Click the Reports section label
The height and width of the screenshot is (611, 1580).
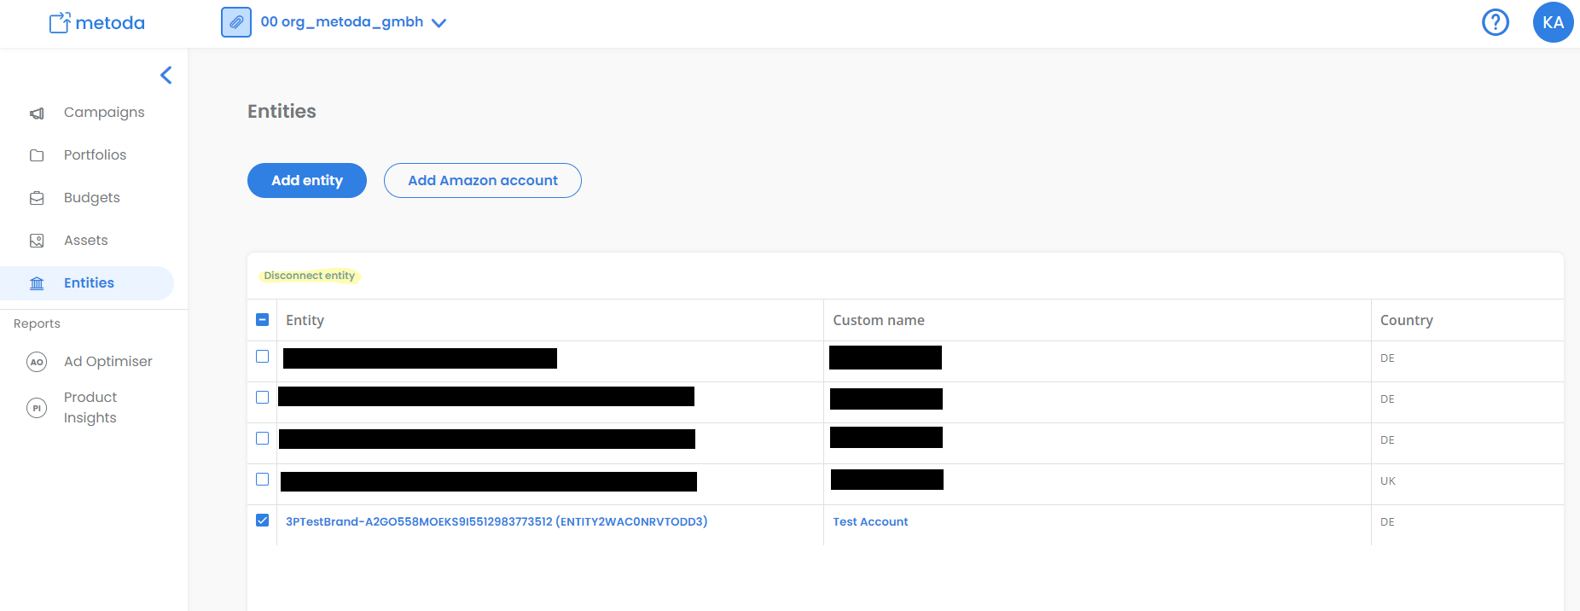(x=37, y=323)
